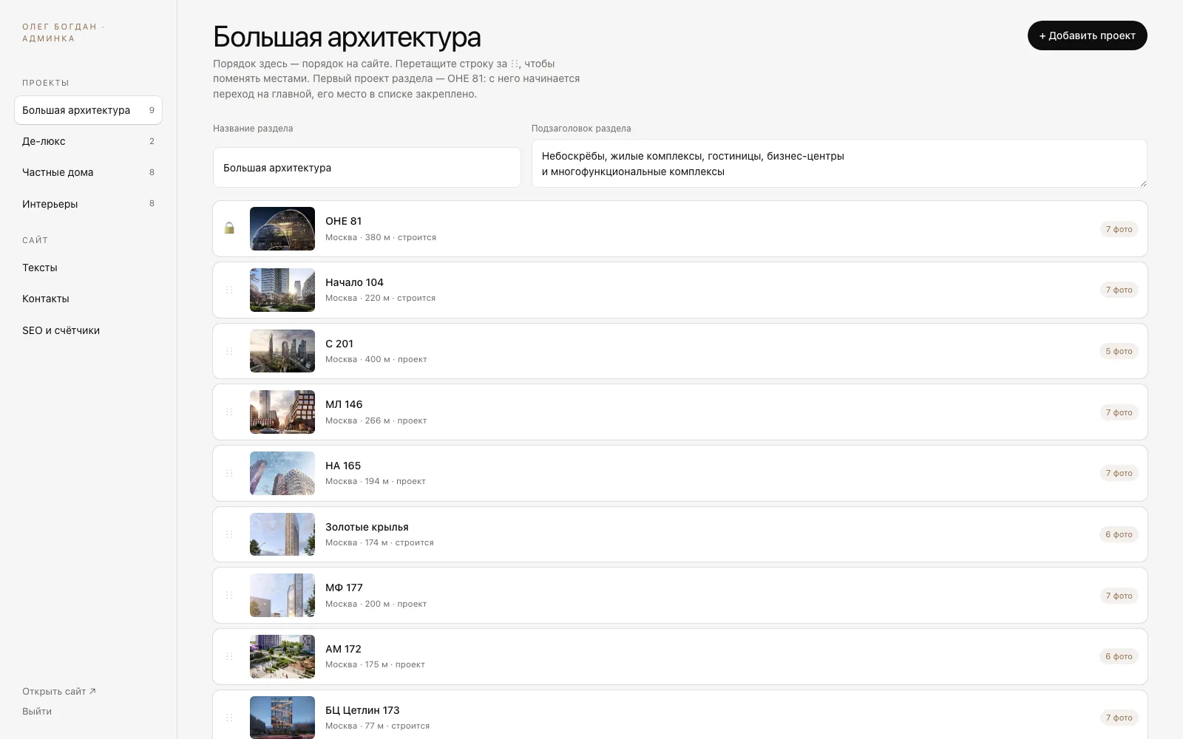Open the Начало 104 project thumbnail
This screenshot has width=1183, height=739.
[x=282, y=290]
